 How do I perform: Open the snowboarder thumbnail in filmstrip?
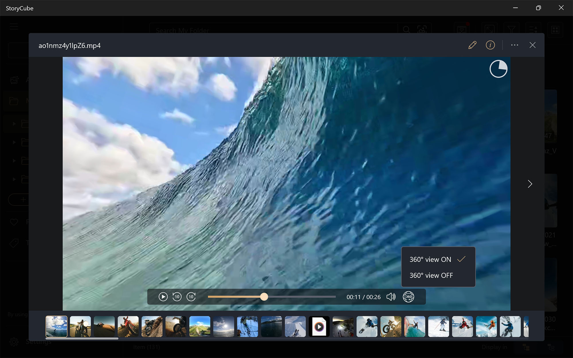[x=367, y=326]
